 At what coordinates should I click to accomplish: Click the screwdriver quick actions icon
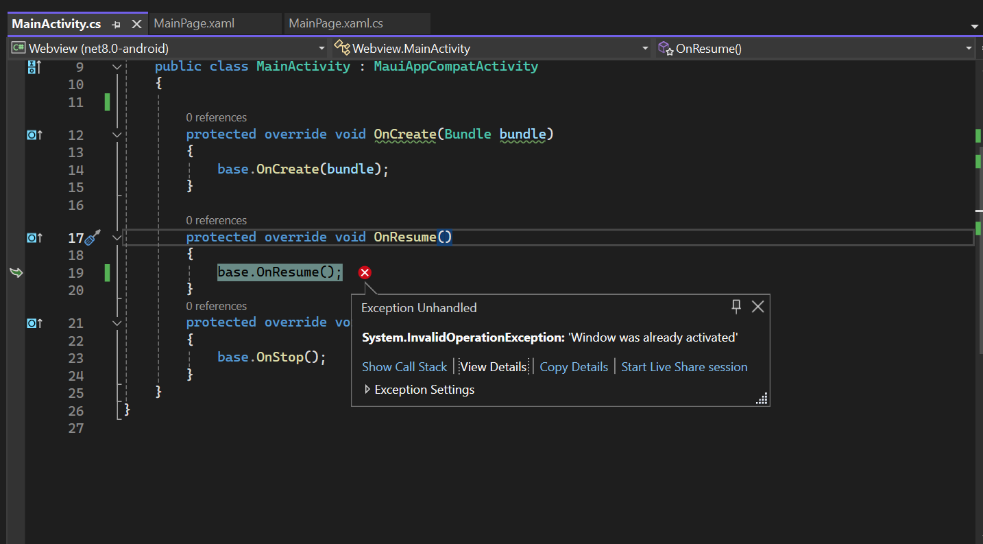tap(93, 237)
